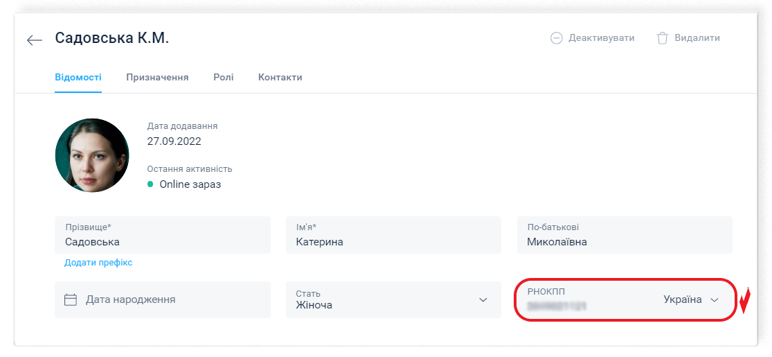This screenshot has height=357, width=772.
Task: Switch to the Відомості tab
Action: [x=78, y=78]
